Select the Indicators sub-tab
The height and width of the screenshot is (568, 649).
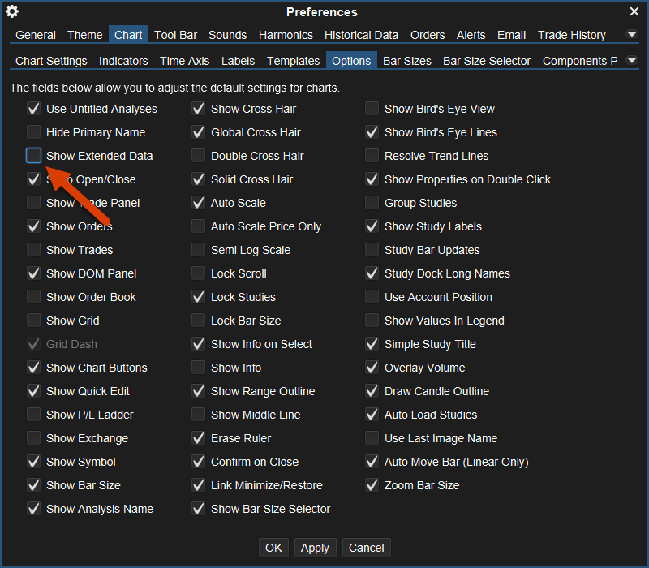tap(123, 61)
